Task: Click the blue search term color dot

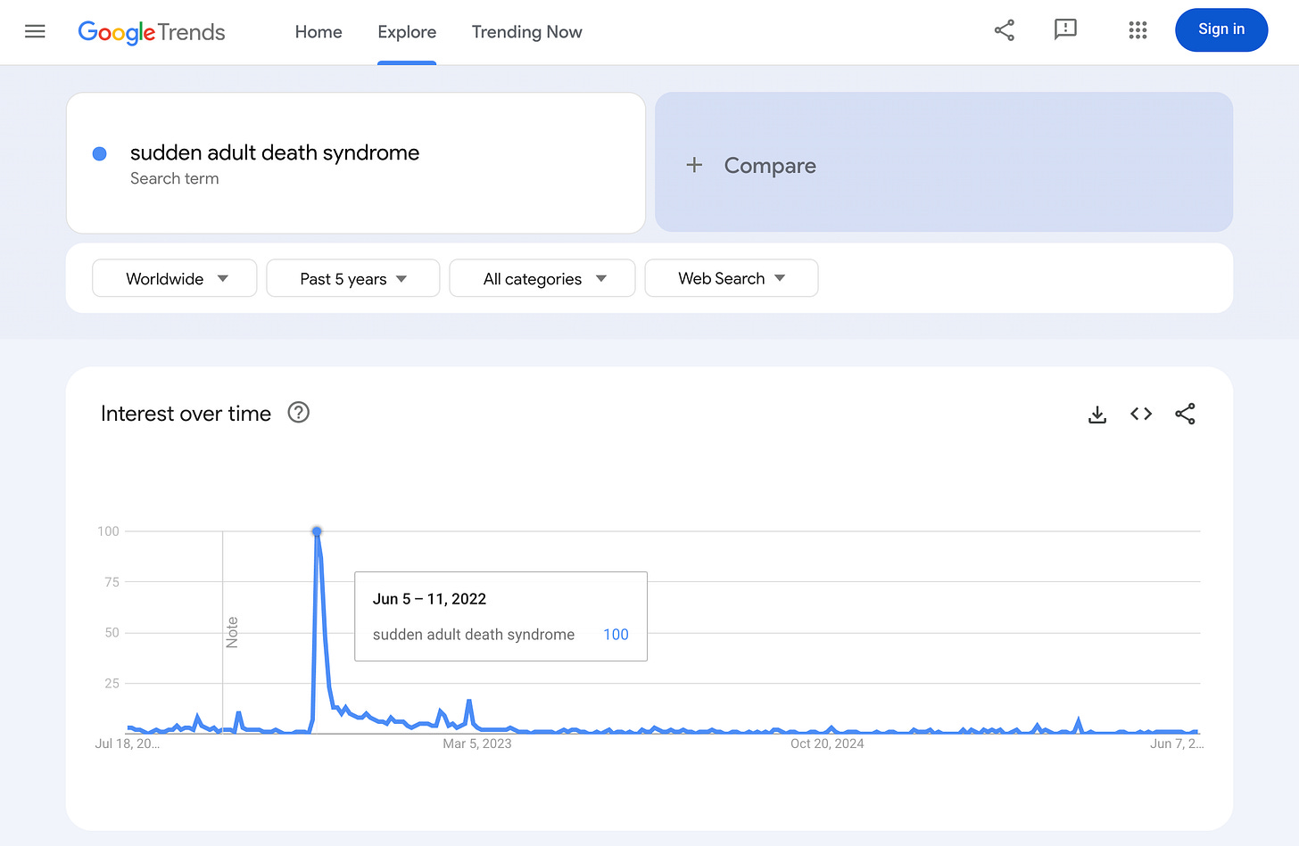Action: click(100, 154)
